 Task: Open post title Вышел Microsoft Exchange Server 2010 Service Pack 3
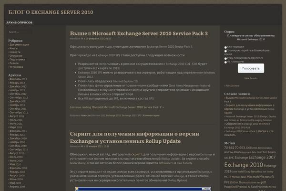point(139,33)
